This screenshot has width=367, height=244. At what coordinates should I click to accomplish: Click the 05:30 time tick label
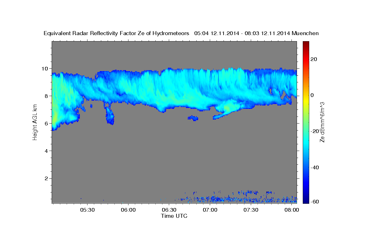[87, 210]
